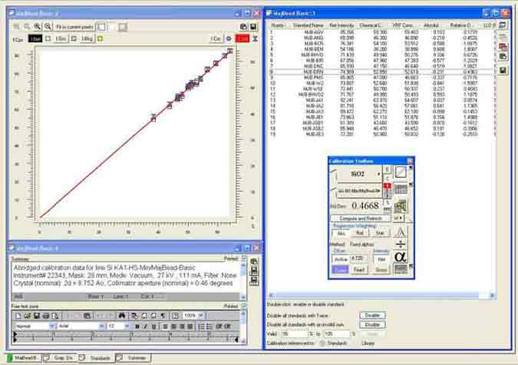Click the red color swatch on graph toolbar
Viewport: 518px width, 365px height.
(x=242, y=38)
